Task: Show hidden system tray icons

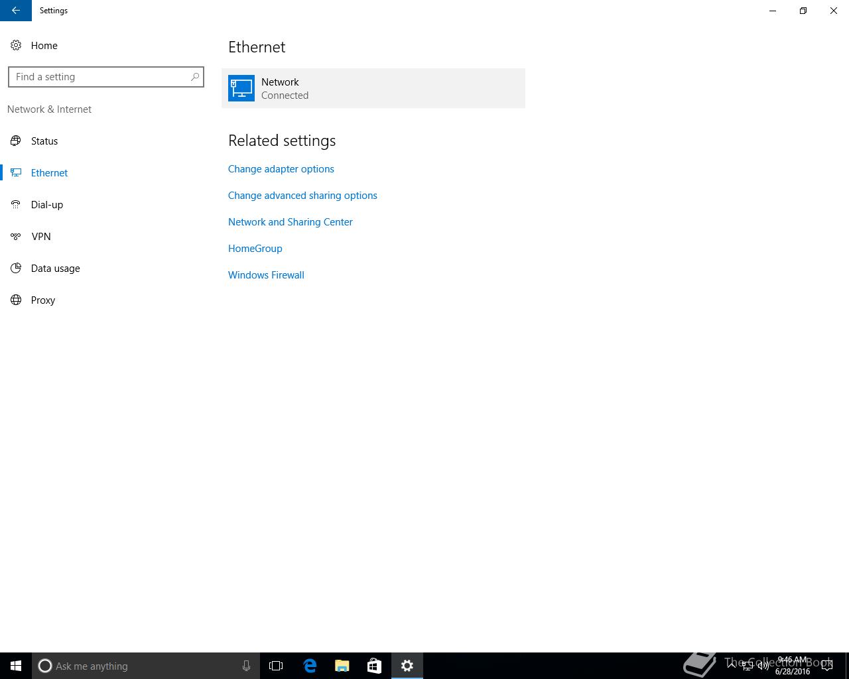Action: pos(732,666)
